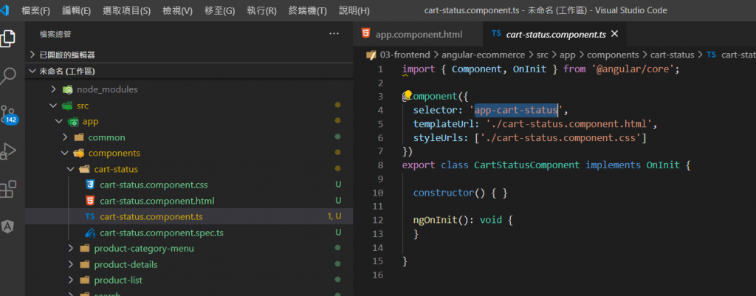
Task: Click the lightbulb quick-fix icon in editor
Action: point(407,94)
